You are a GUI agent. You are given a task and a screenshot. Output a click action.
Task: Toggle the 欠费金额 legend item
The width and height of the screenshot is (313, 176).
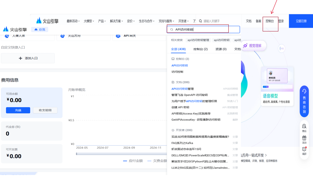point(157,161)
